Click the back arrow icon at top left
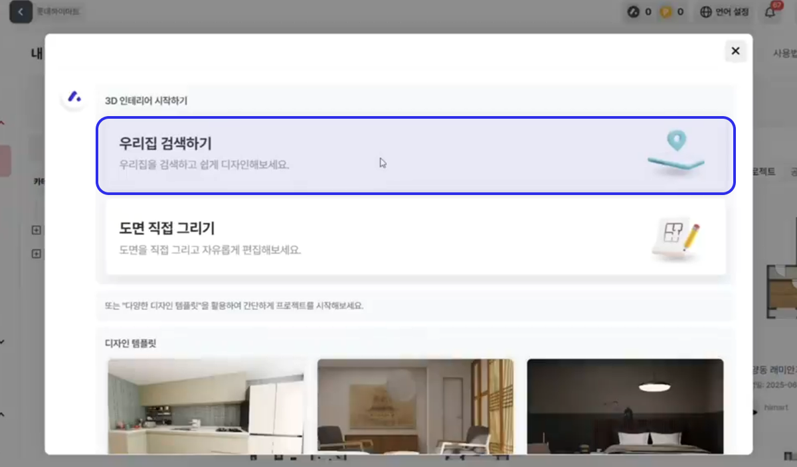 coord(21,12)
